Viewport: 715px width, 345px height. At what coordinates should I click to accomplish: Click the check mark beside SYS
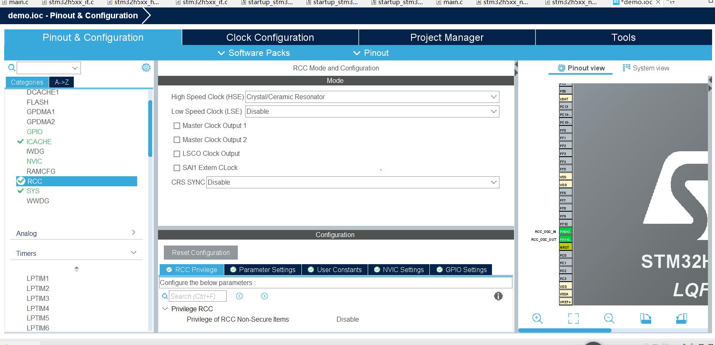(x=20, y=191)
